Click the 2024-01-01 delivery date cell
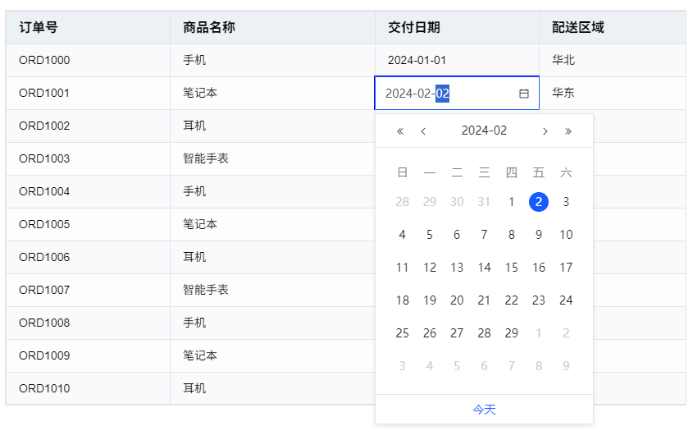The image size is (693, 440). coord(417,60)
